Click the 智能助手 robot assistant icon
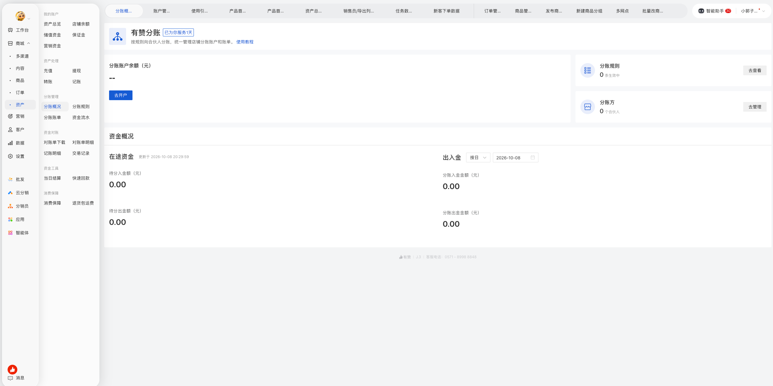 click(701, 11)
